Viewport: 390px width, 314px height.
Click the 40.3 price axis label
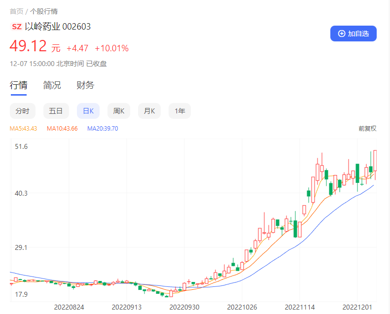coord(21,193)
